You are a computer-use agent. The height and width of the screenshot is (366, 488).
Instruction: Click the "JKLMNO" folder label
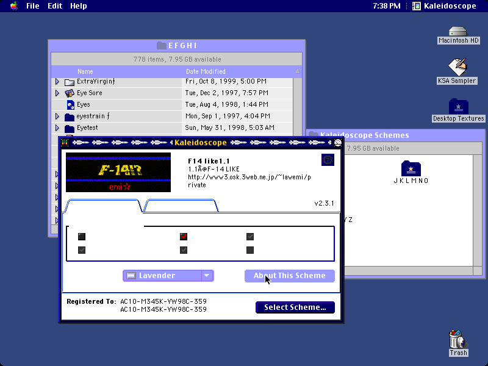click(411, 181)
